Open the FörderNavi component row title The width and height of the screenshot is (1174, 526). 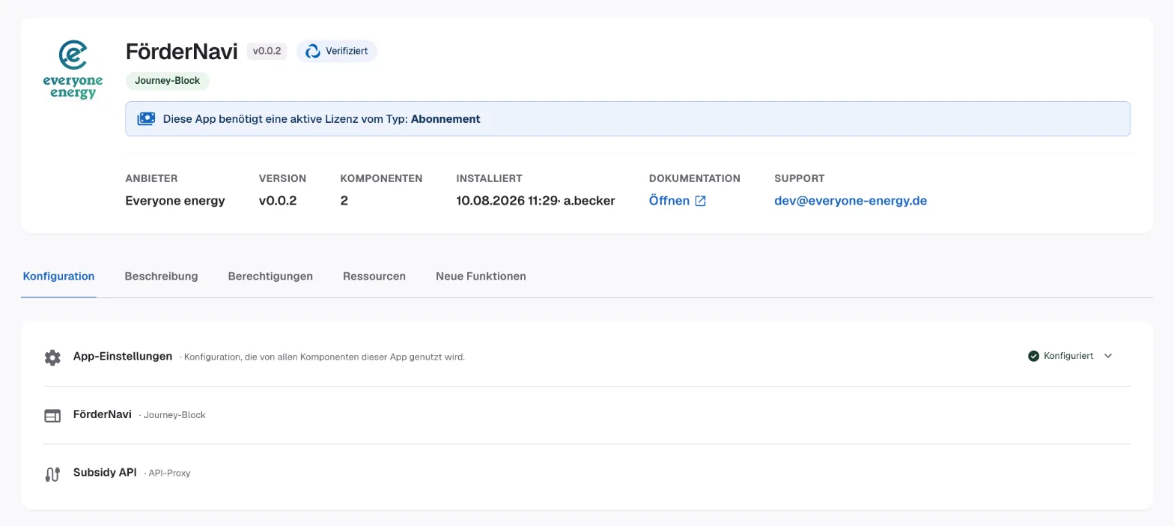[103, 414]
